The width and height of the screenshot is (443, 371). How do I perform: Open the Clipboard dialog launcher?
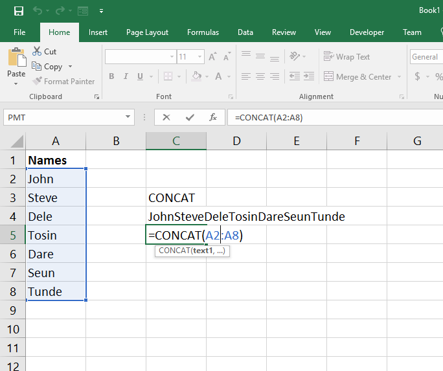97,97
